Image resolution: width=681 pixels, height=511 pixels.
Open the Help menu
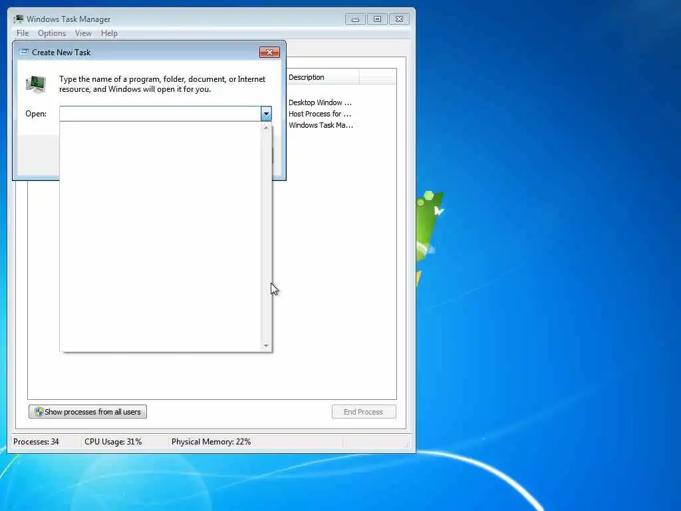coord(109,33)
